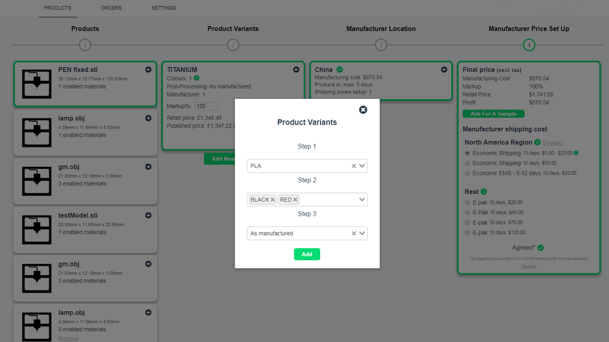
Task: Click testModel.stl printer thumbnail
Action: [37, 230]
